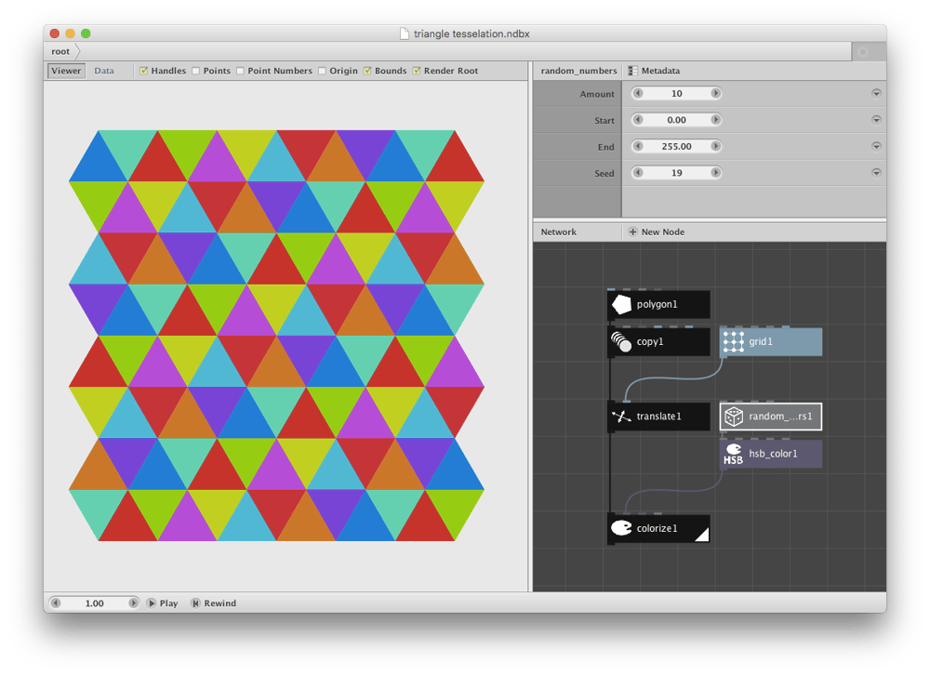Click the random_numbers node name header

click(578, 71)
